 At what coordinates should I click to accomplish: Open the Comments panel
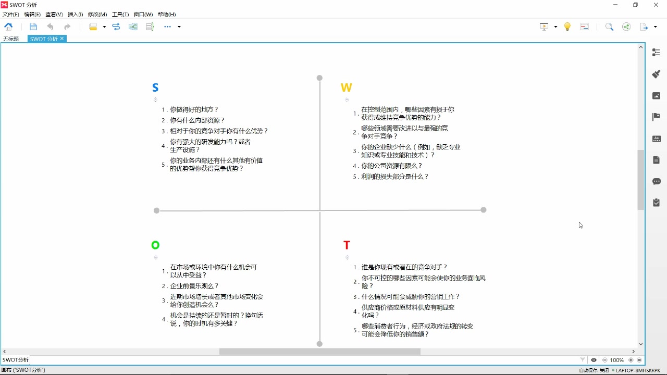click(x=656, y=181)
